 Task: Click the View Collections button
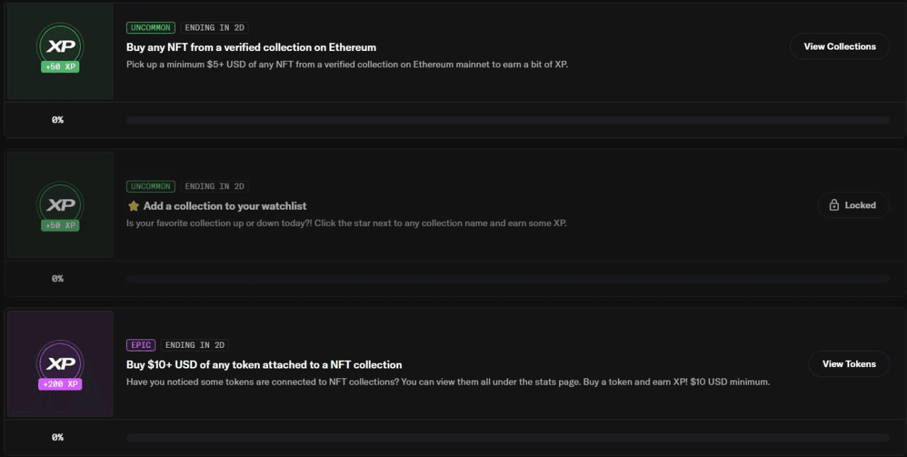840,47
